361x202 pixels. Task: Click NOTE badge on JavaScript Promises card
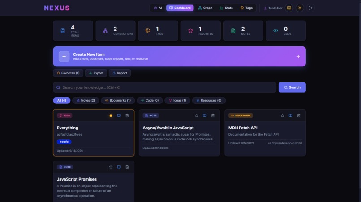tap(65, 167)
